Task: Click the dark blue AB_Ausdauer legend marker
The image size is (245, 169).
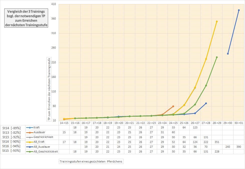Action: coord(30,147)
